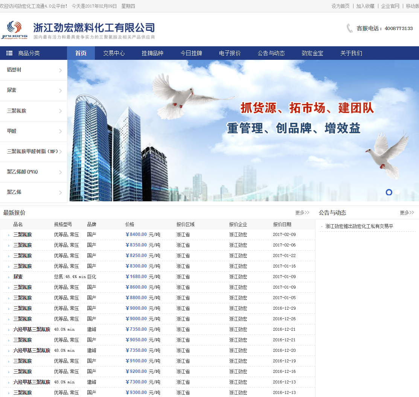Click 更多>> beside 最新报价
419x397 pixels.
(x=302, y=213)
